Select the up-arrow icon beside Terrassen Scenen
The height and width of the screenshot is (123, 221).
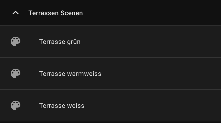[x=16, y=13]
